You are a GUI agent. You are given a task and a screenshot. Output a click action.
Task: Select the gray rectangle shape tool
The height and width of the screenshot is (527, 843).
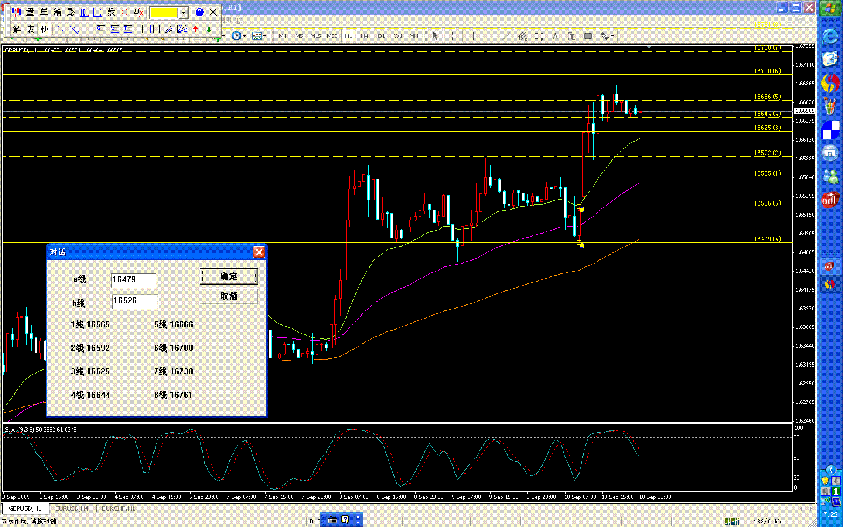point(588,36)
